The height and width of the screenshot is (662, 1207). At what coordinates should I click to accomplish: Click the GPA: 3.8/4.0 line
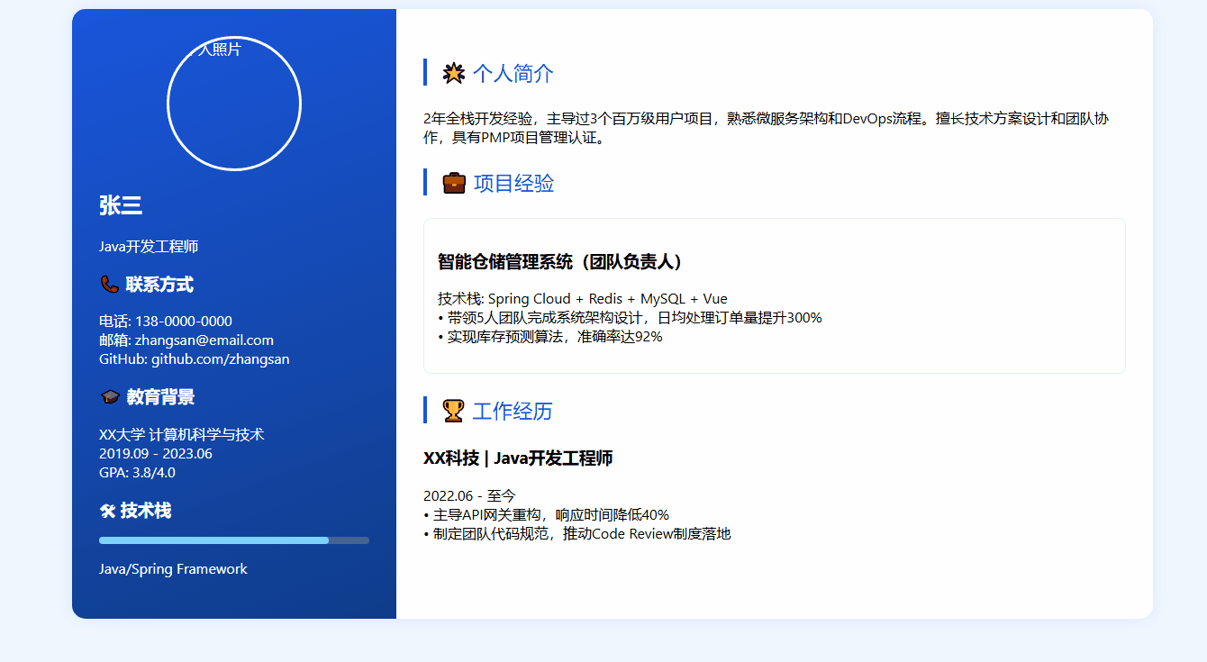coord(137,473)
